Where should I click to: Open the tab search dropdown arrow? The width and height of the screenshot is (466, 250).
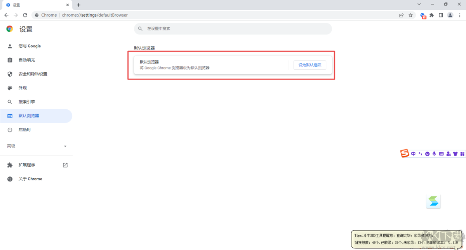(419, 4)
